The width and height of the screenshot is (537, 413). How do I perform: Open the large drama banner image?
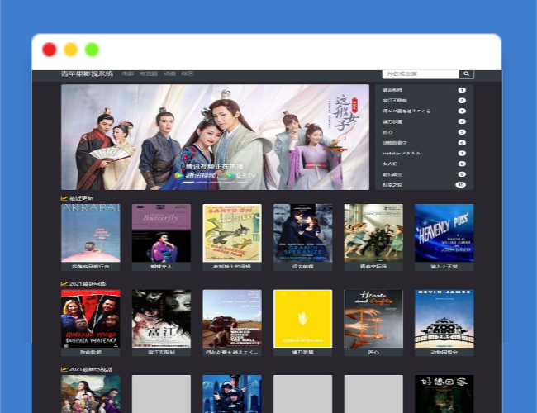(215, 137)
